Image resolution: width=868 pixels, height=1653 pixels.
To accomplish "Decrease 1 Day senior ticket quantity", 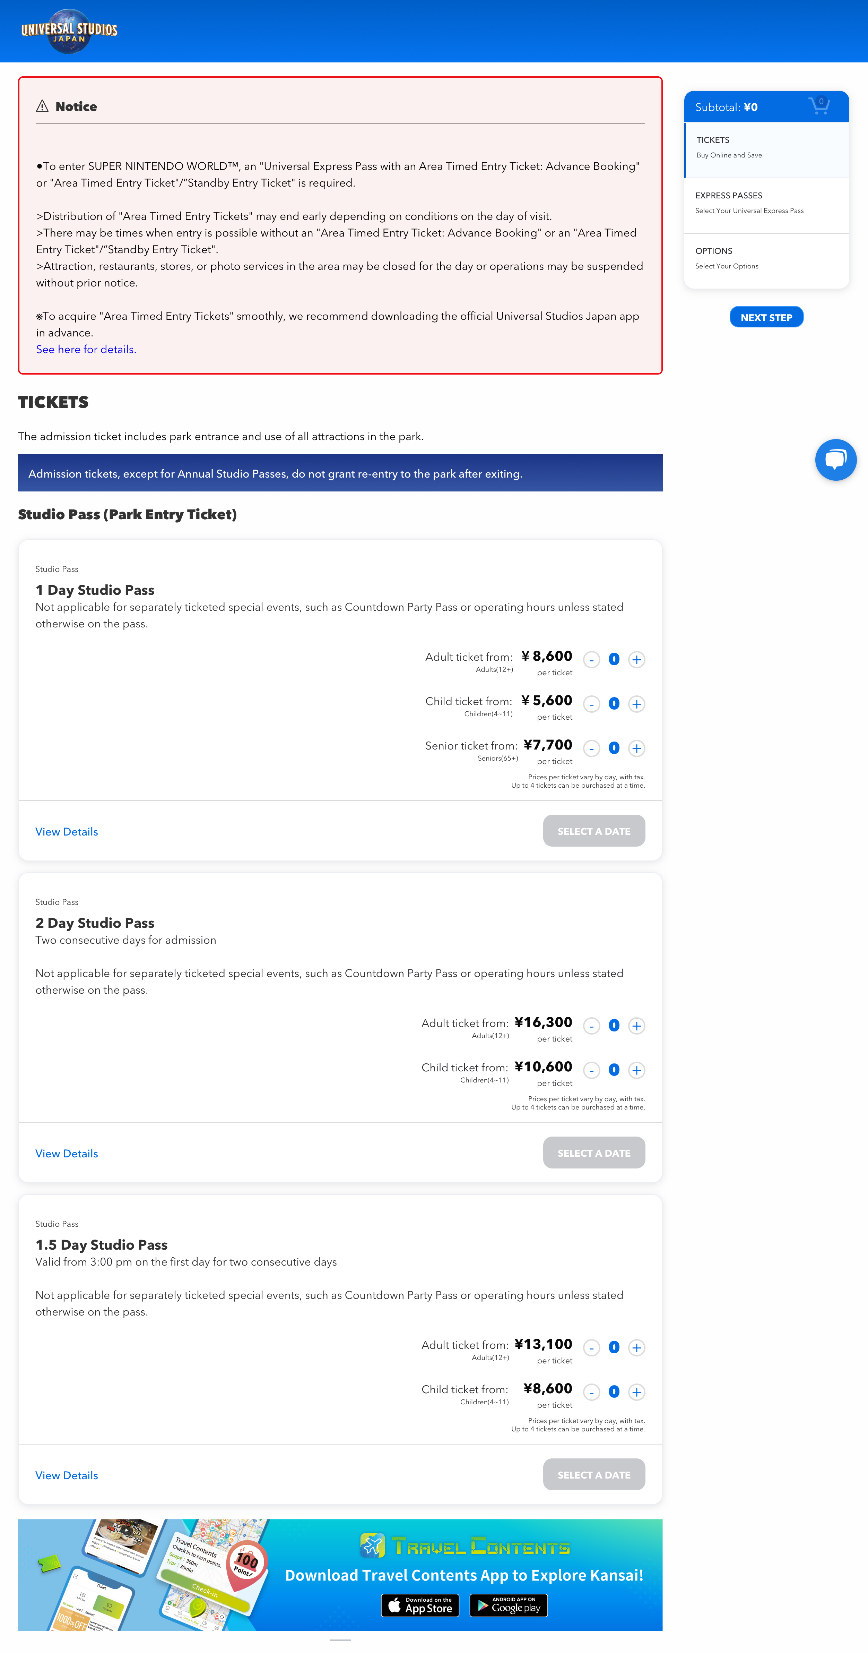I will click(x=591, y=748).
